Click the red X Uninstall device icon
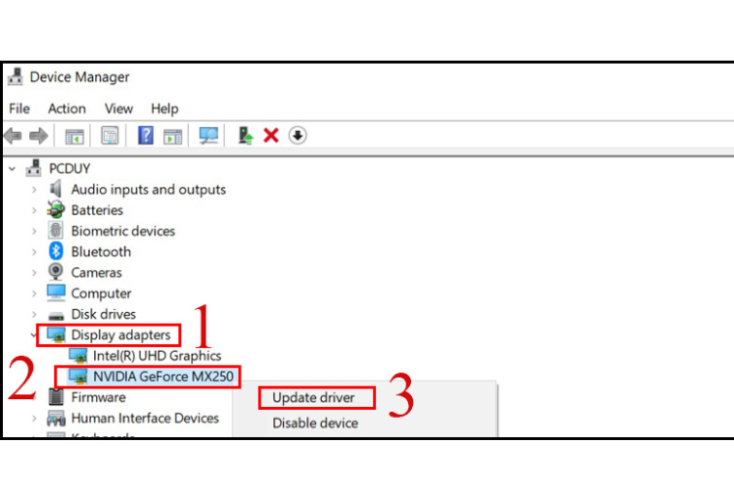 click(271, 136)
